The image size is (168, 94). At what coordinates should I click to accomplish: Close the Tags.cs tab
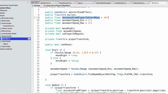93,3
